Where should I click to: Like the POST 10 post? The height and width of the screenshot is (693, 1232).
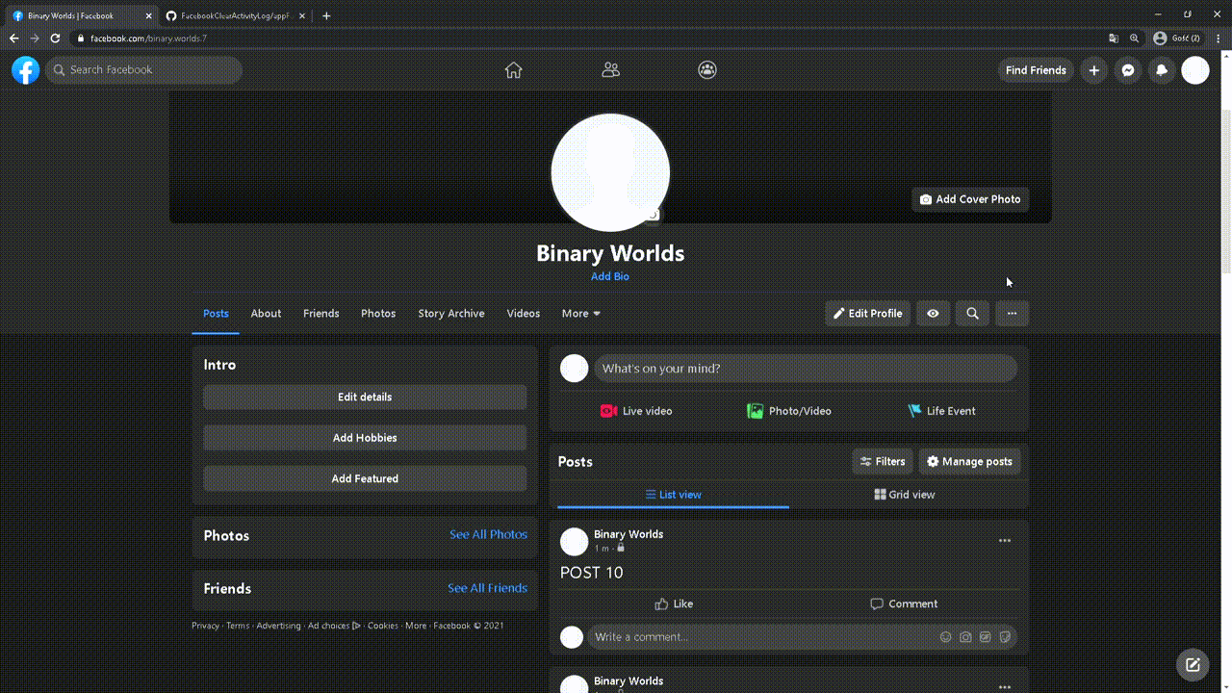pyautogui.click(x=674, y=604)
